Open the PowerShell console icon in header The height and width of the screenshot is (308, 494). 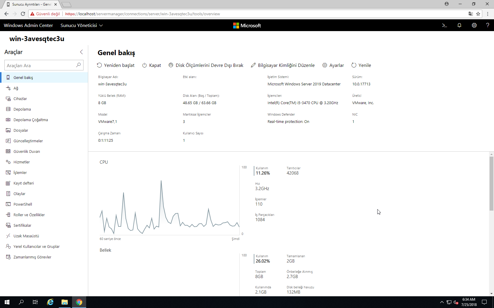coord(444,26)
